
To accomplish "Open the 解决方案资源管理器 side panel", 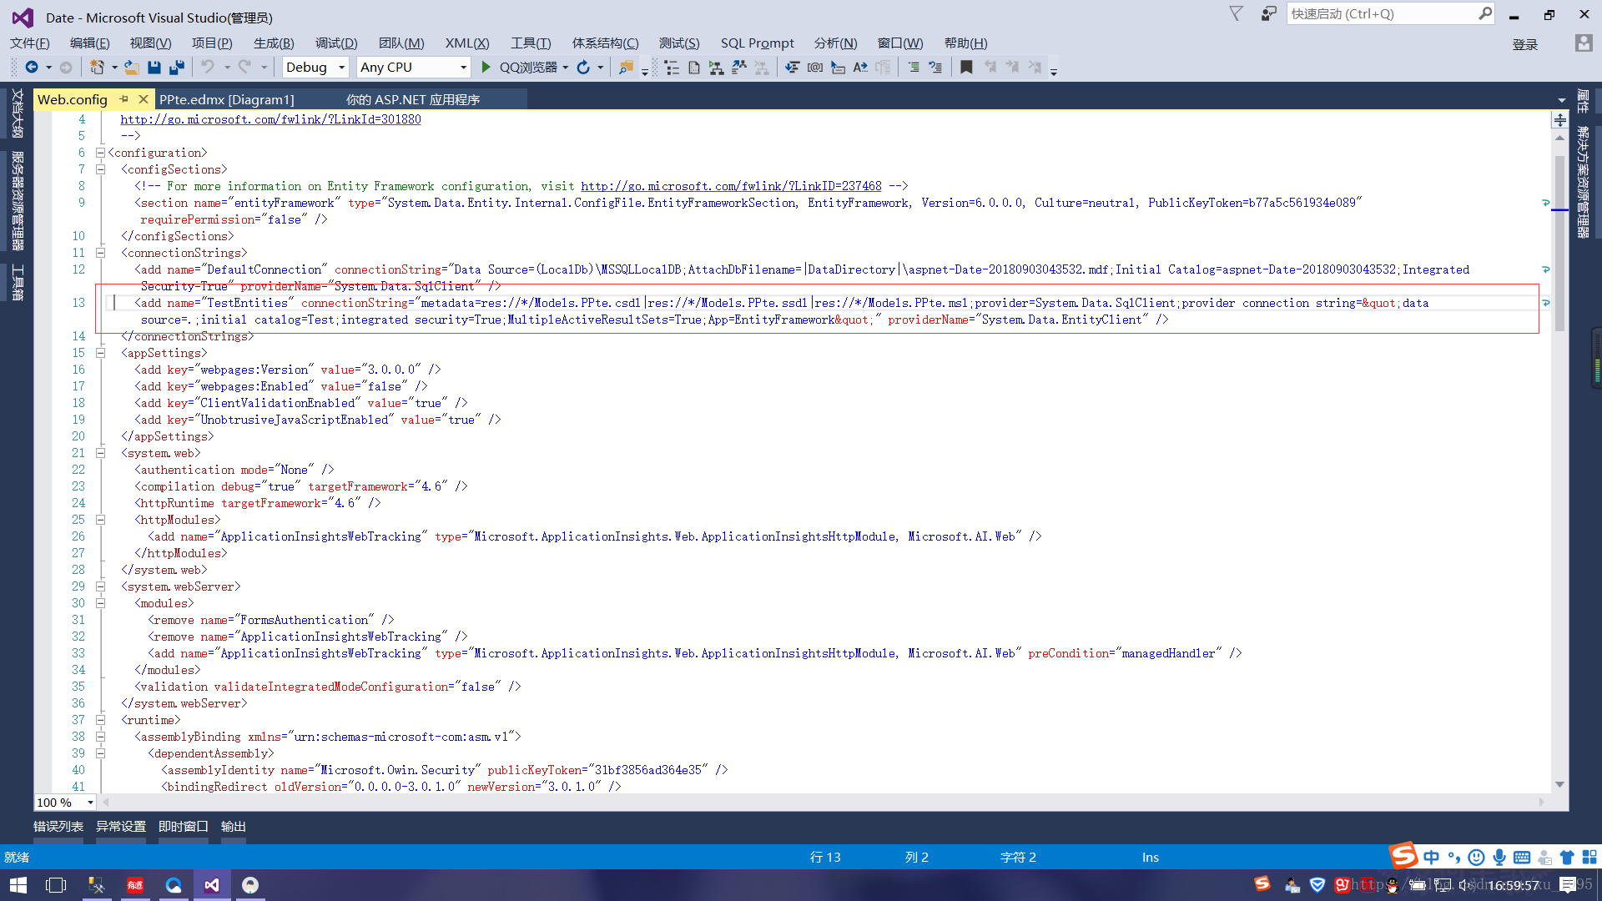I will 1583,182.
